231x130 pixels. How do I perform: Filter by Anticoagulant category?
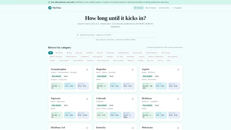[98, 57]
